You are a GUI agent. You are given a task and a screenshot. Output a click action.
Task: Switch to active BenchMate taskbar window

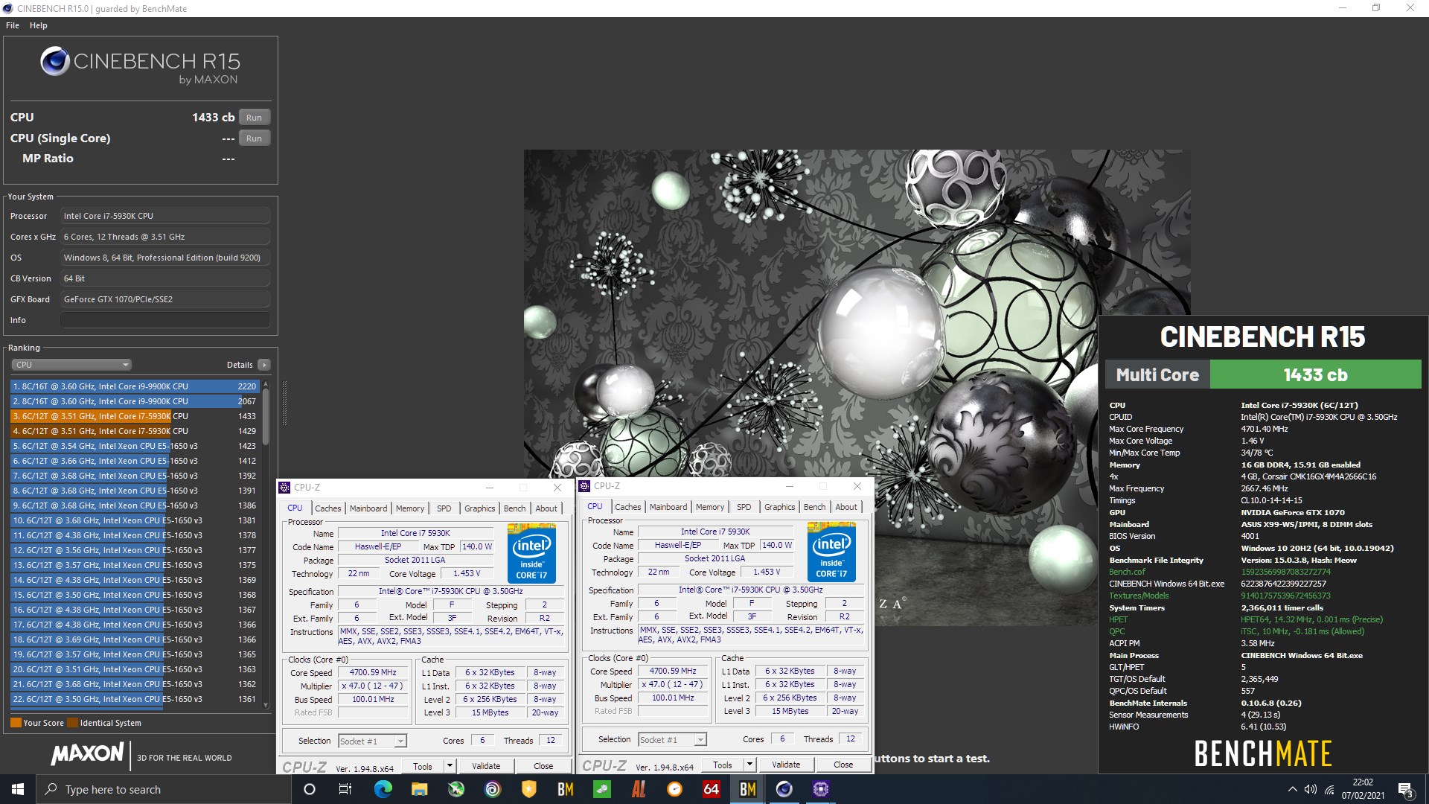point(748,789)
